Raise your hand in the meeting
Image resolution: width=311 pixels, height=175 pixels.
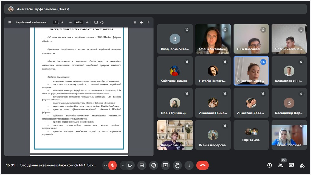(177, 165)
